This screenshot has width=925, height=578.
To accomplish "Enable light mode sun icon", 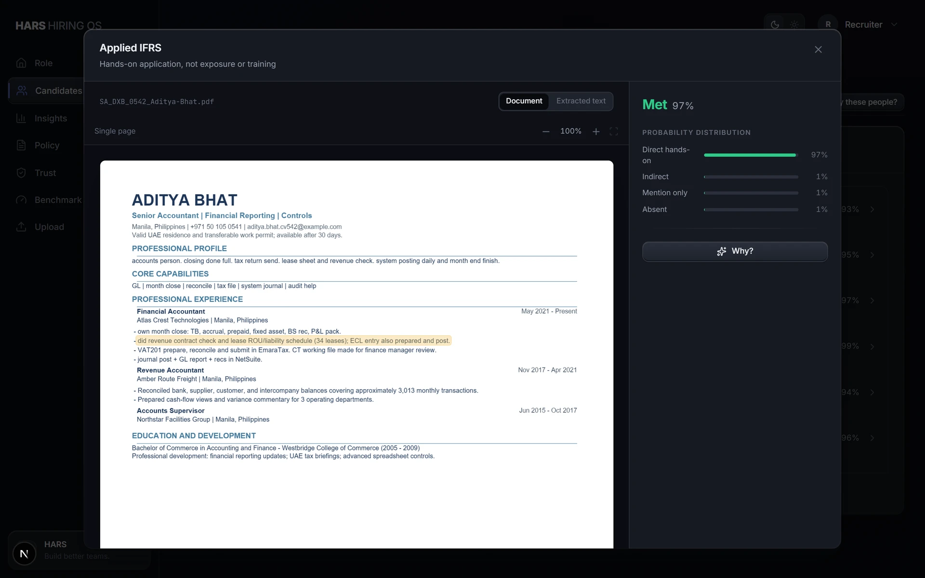I will coord(794,25).
